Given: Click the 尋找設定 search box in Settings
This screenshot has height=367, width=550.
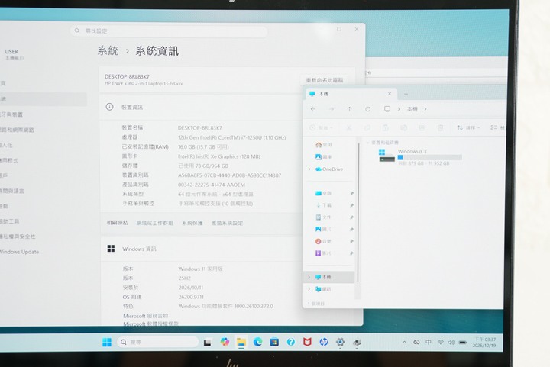Looking at the screenshot, I should (x=169, y=31).
